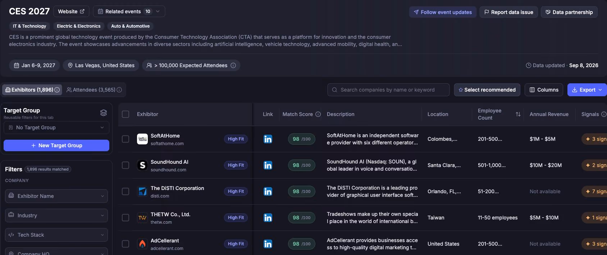Click SoftAtHome High Fit badge

(x=236, y=139)
